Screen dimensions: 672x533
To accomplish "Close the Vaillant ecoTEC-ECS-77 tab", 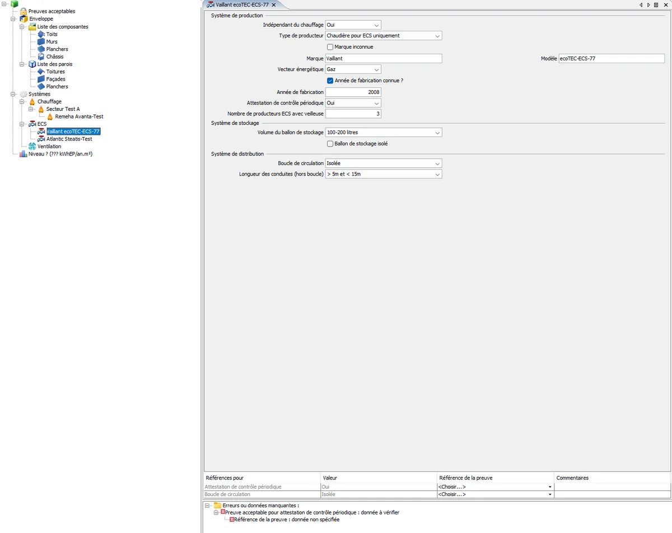I will point(273,5).
